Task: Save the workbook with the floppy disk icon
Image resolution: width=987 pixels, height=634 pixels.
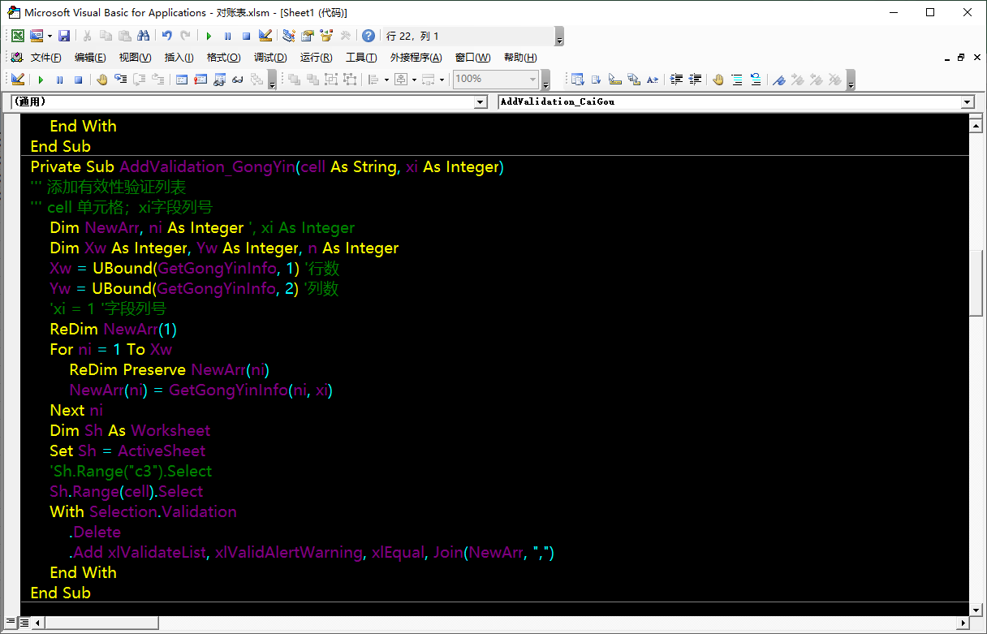Action: coord(64,36)
